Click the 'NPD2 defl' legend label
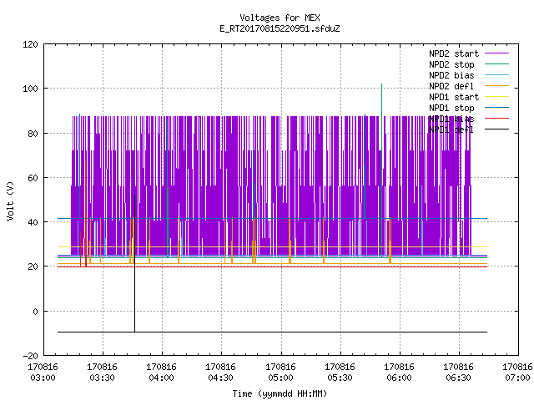 (x=451, y=86)
